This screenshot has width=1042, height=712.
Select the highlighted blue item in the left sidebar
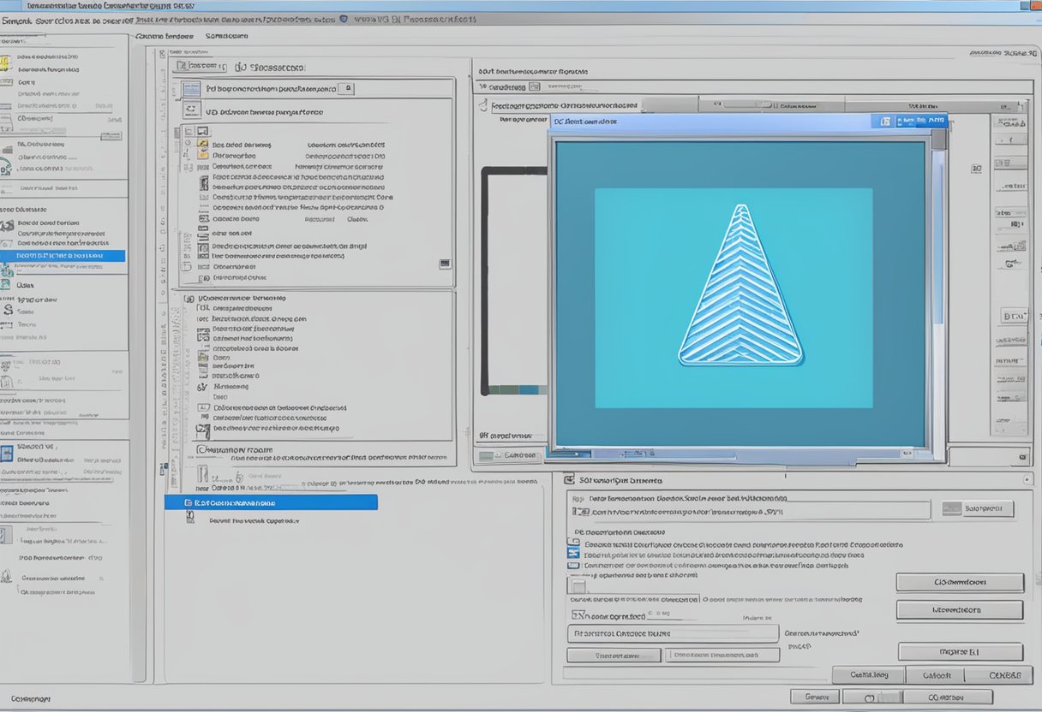[63, 256]
